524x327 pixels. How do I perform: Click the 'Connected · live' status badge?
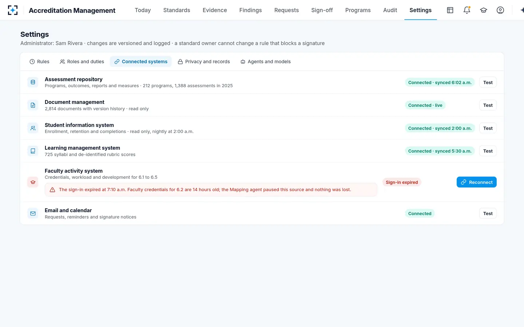click(425, 105)
